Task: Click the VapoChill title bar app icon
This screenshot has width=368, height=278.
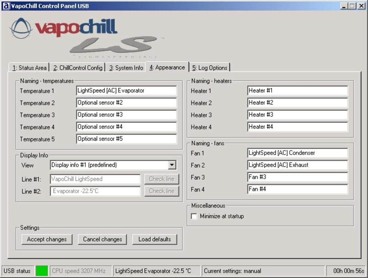Action: 6,6
